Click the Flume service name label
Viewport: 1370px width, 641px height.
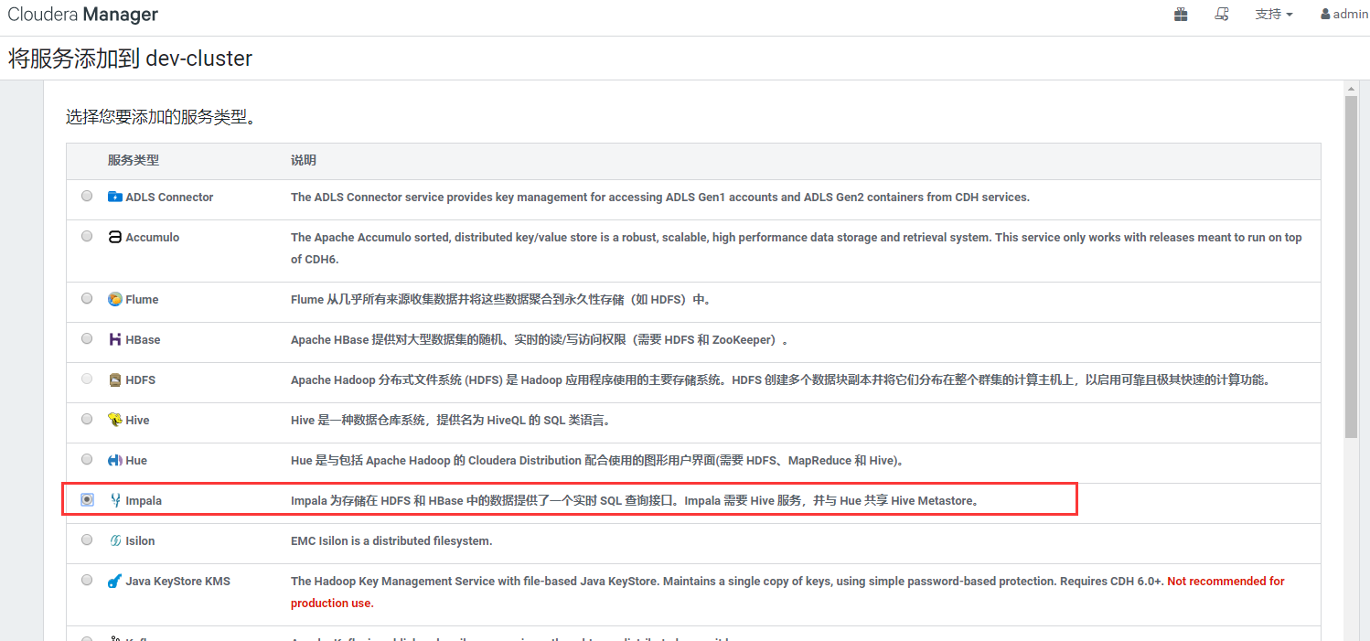(142, 300)
